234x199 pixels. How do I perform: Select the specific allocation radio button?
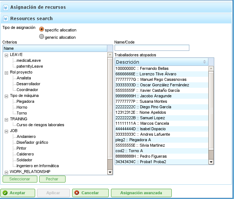pos(42,29)
